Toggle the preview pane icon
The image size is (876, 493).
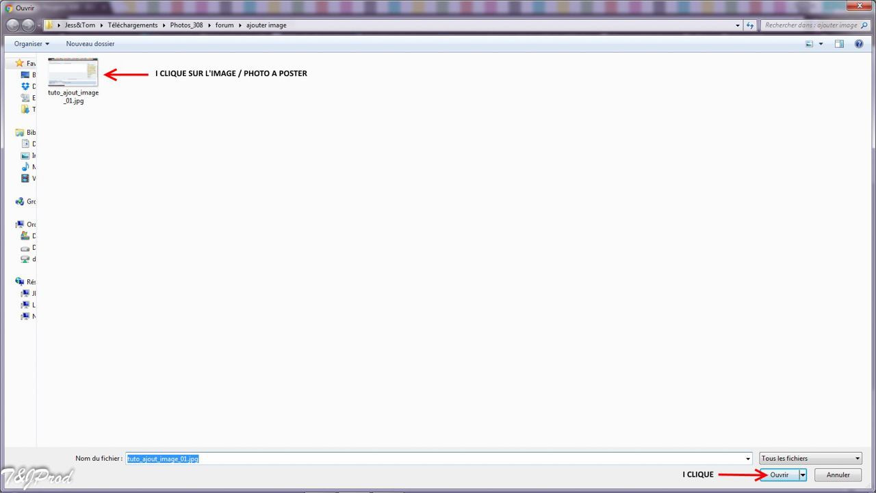[x=839, y=44]
